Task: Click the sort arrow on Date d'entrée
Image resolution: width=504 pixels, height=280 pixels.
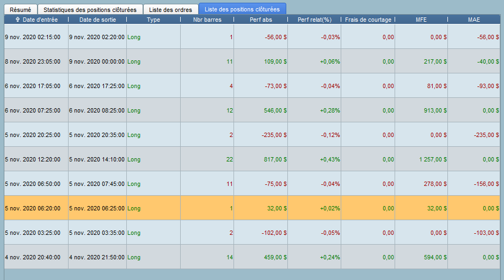Action: [18, 20]
